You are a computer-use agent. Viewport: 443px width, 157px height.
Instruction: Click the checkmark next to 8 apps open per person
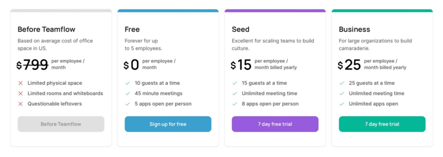coord(234,104)
